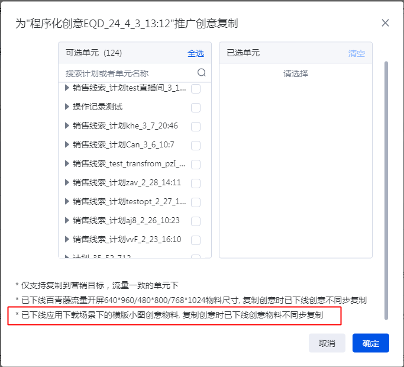The height and width of the screenshot is (367, 404).
Task: Click note about 横版小图创意物料
Action: 169,315
